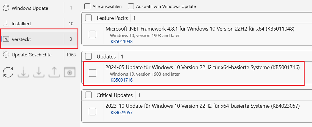Check the .NET Framework 4.8.1 update checkbox
312x127 pixels.
93,34
